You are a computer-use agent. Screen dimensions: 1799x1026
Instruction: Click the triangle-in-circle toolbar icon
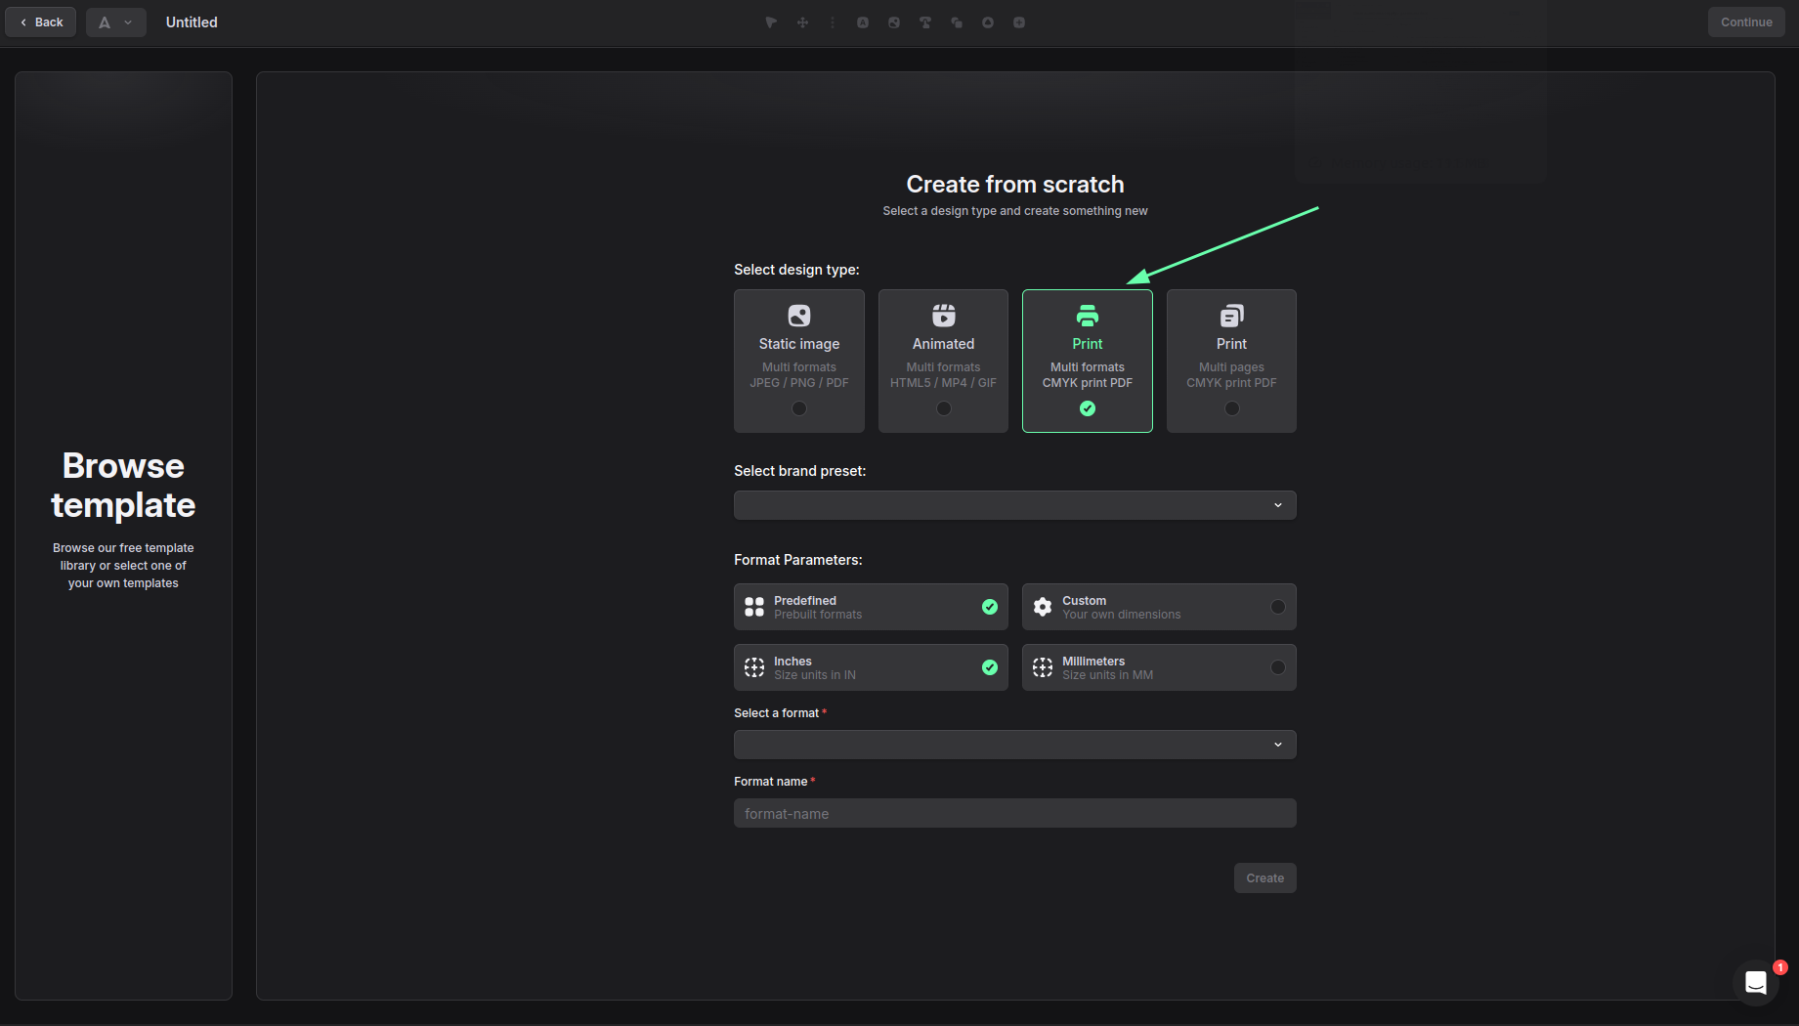tap(988, 22)
